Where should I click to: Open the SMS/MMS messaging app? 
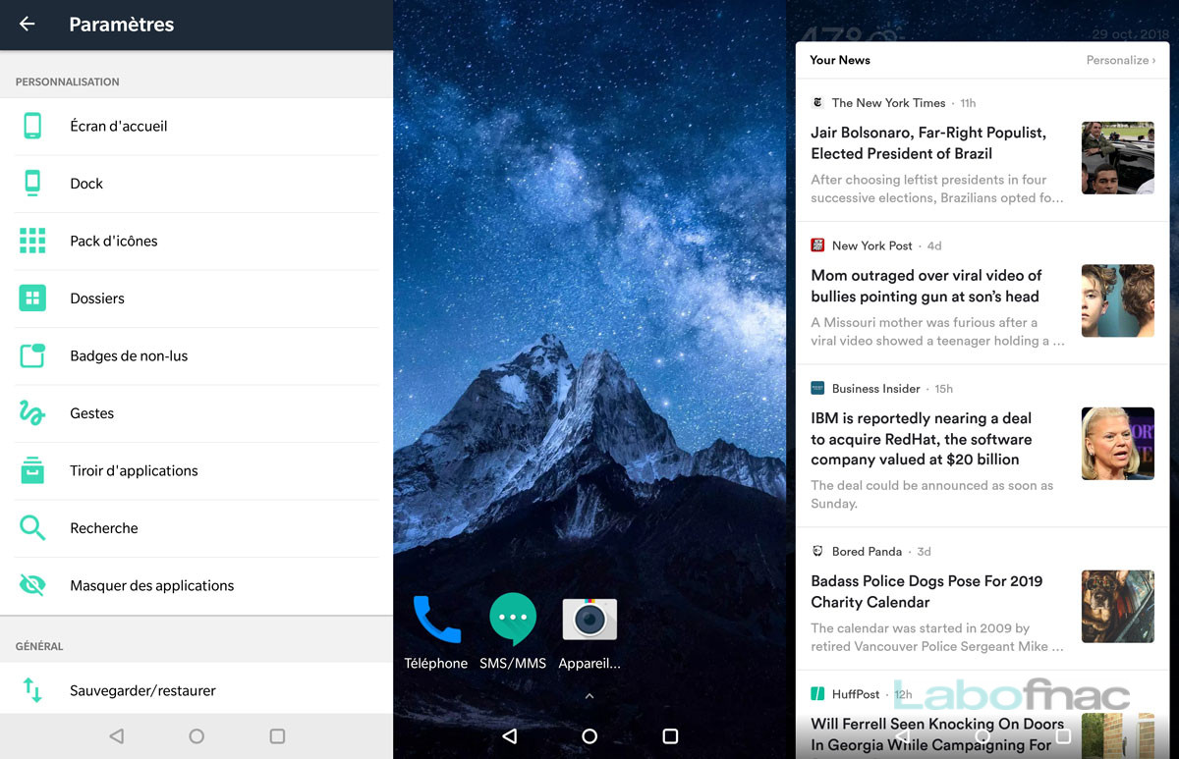click(512, 619)
